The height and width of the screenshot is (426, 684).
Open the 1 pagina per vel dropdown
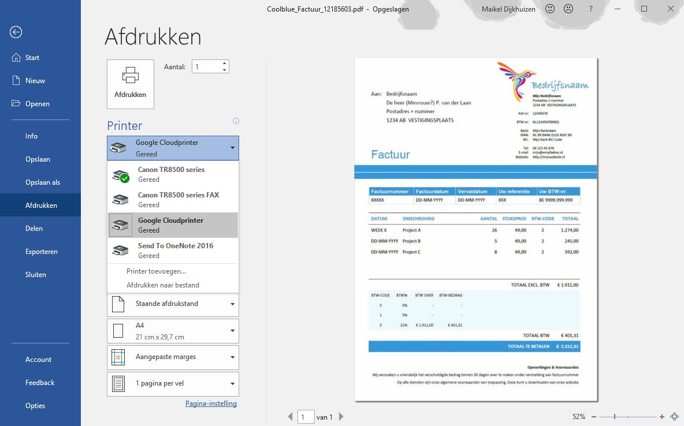232,384
